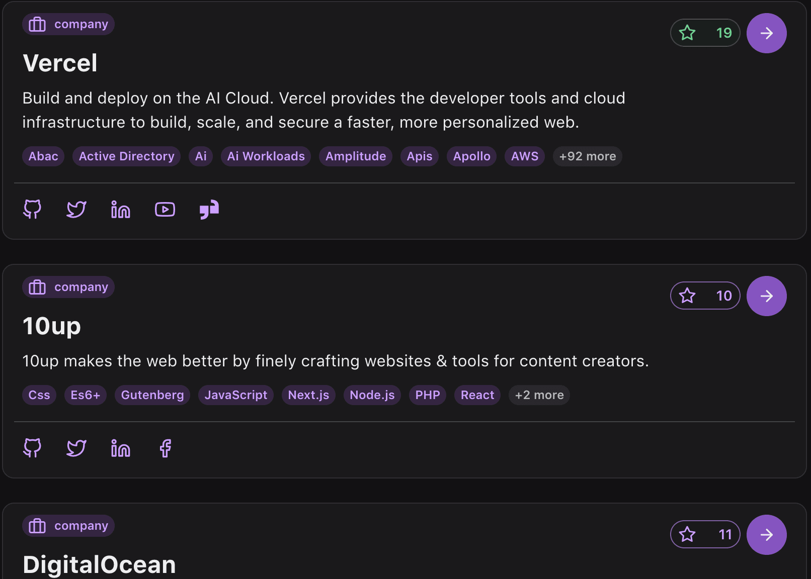Open Vercel's LinkedIn page icon

[x=121, y=209]
